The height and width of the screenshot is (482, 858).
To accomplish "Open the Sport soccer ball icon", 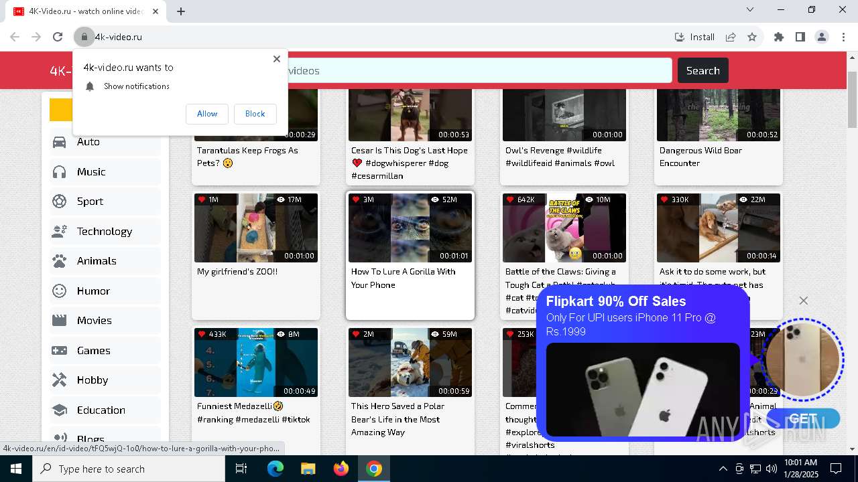I will (x=60, y=202).
